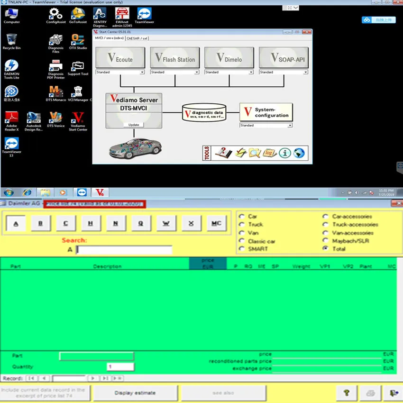Expand the Standard dropdown under Ecoute
Image resolution: width=403 pixels, height=403 pixels.
coord(142,72)
